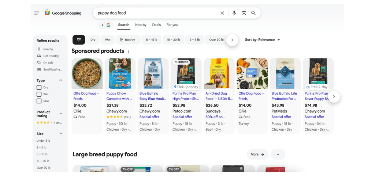This screenshot has height=176, width=375.
Task: Toggle the 3 – 5 lb chip
Action: click(195, 40)
